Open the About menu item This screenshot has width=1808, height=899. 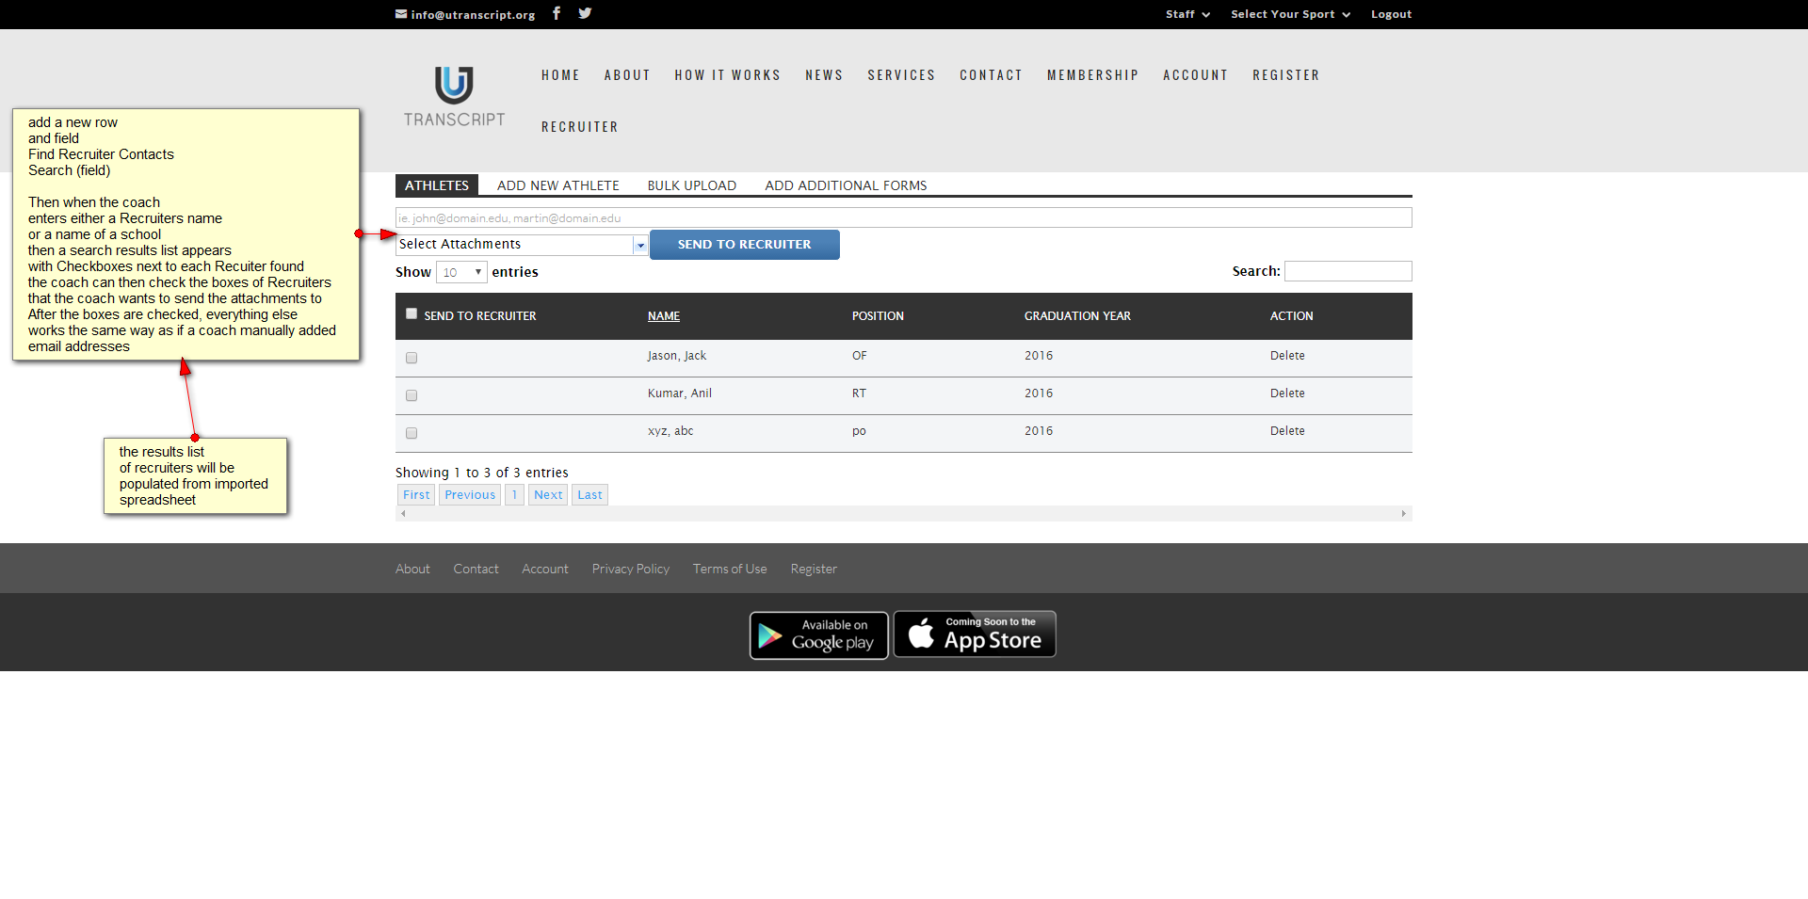[x=627, y=75]
